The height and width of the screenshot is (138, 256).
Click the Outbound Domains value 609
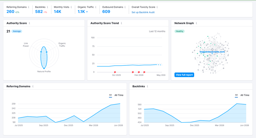pyautogui.click(x=106, y=12)
